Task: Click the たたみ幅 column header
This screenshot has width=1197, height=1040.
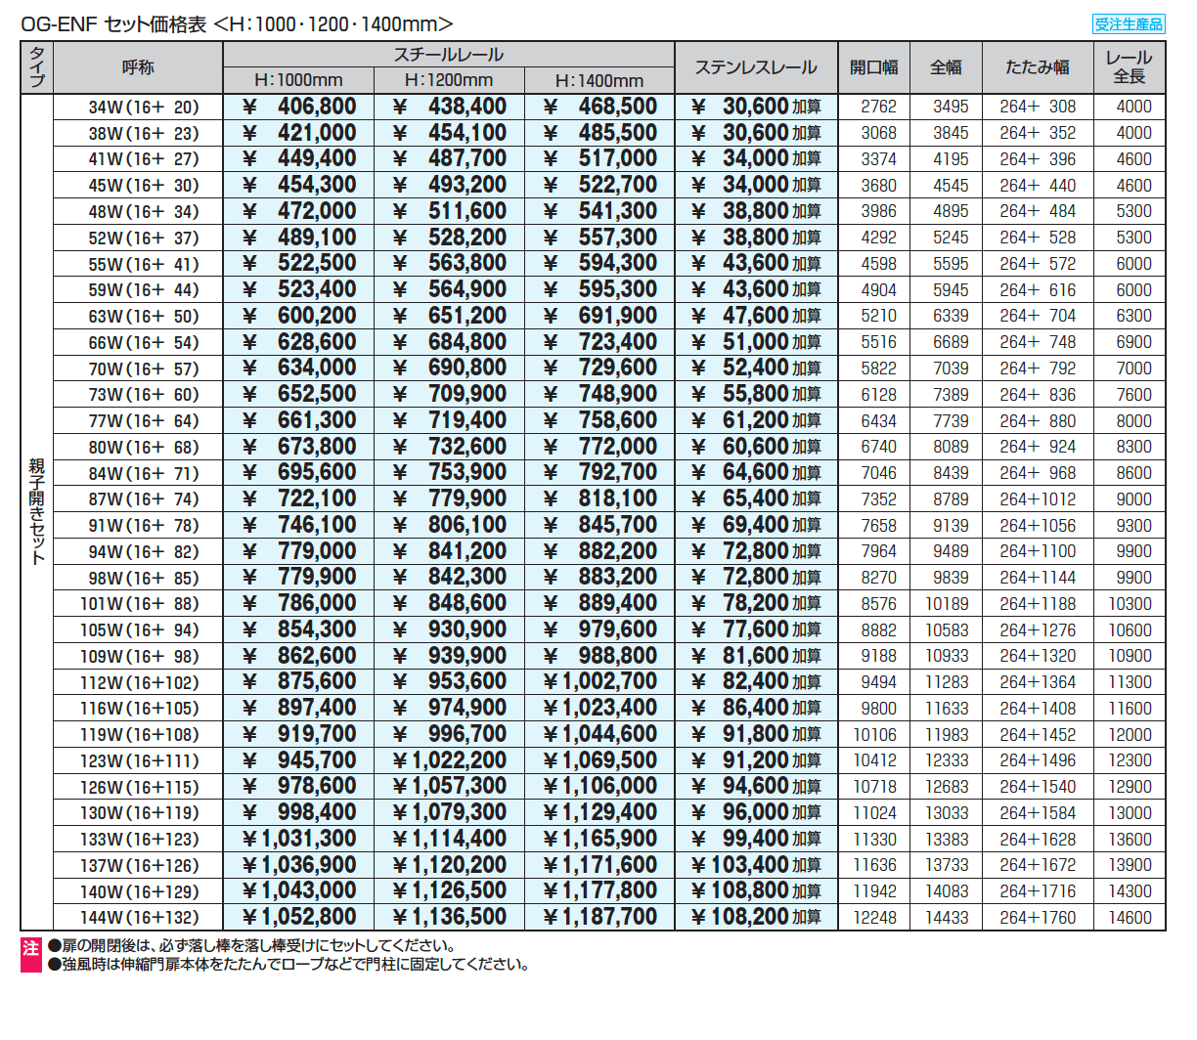Action: 1037,67
